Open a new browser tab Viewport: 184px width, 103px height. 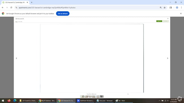click(x=32, y=2)
